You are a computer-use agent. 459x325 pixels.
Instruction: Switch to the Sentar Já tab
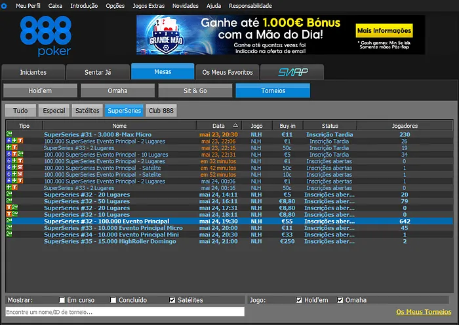point(98,72)
